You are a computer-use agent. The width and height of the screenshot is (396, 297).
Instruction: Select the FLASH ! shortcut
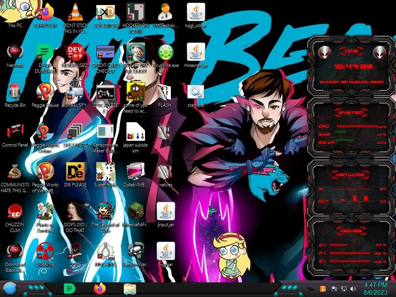click(x=166, y=92)
